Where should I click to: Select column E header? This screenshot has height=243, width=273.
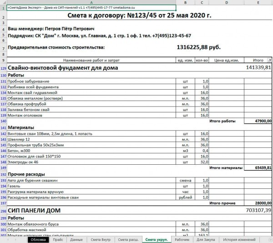(258, 2)
